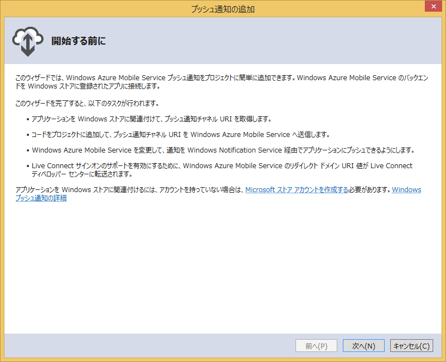This screenshot has width=446, height=362.
Task: Click bullet mentioning Windows Notification Service
Action: click(x=224, y=150)
